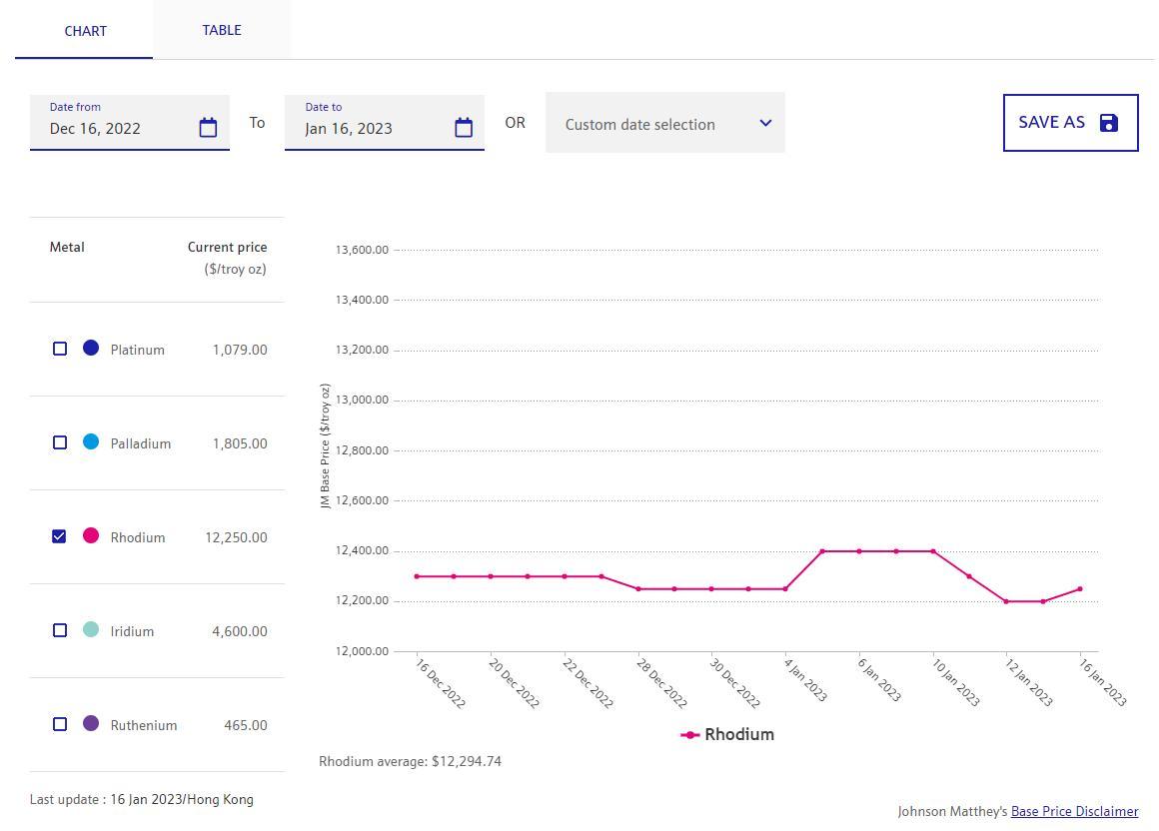Toggle the Iridium checkbox on
The image size is (1159, 831).
[60, 630]
